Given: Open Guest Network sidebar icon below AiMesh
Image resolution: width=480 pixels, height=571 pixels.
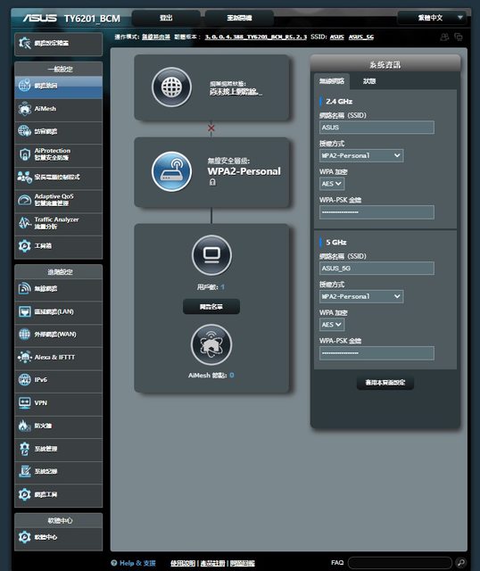Looking at the screenshot, I should [24, 131].
